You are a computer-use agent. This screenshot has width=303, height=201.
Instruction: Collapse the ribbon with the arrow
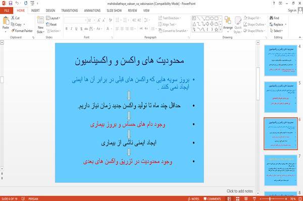299,37
